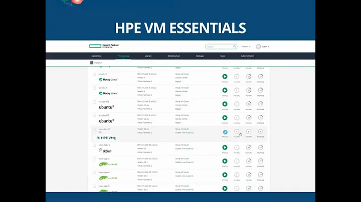361x202 pixels.
Task: Open the Backups menu
Action: (200, 56)
